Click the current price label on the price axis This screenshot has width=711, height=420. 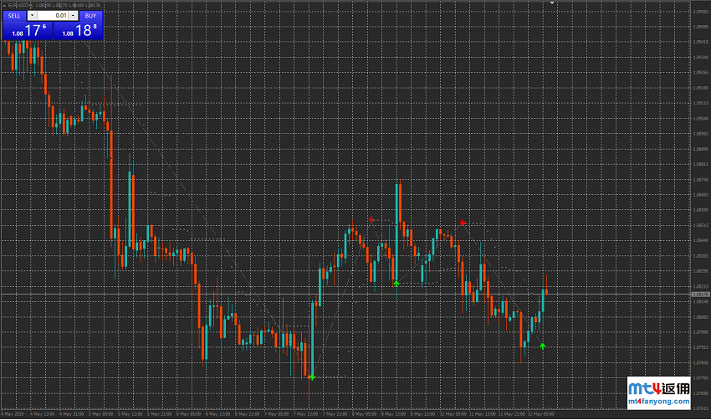click(x=700, y=295)
